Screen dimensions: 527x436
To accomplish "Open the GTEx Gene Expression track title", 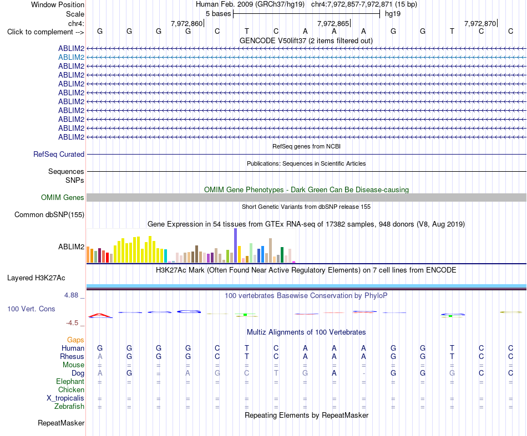I will [306, 224].
